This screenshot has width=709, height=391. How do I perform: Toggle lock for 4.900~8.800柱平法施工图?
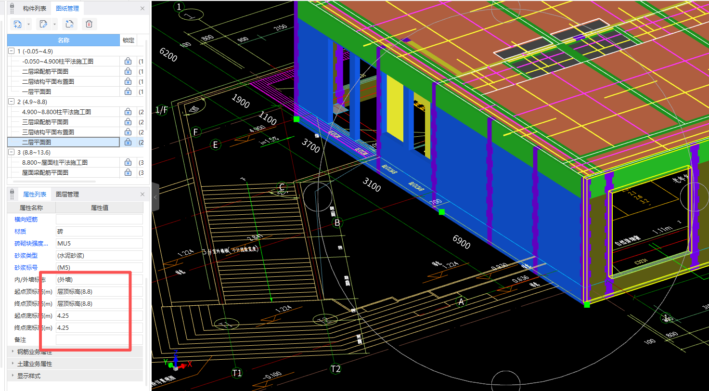tap(128, 112)
